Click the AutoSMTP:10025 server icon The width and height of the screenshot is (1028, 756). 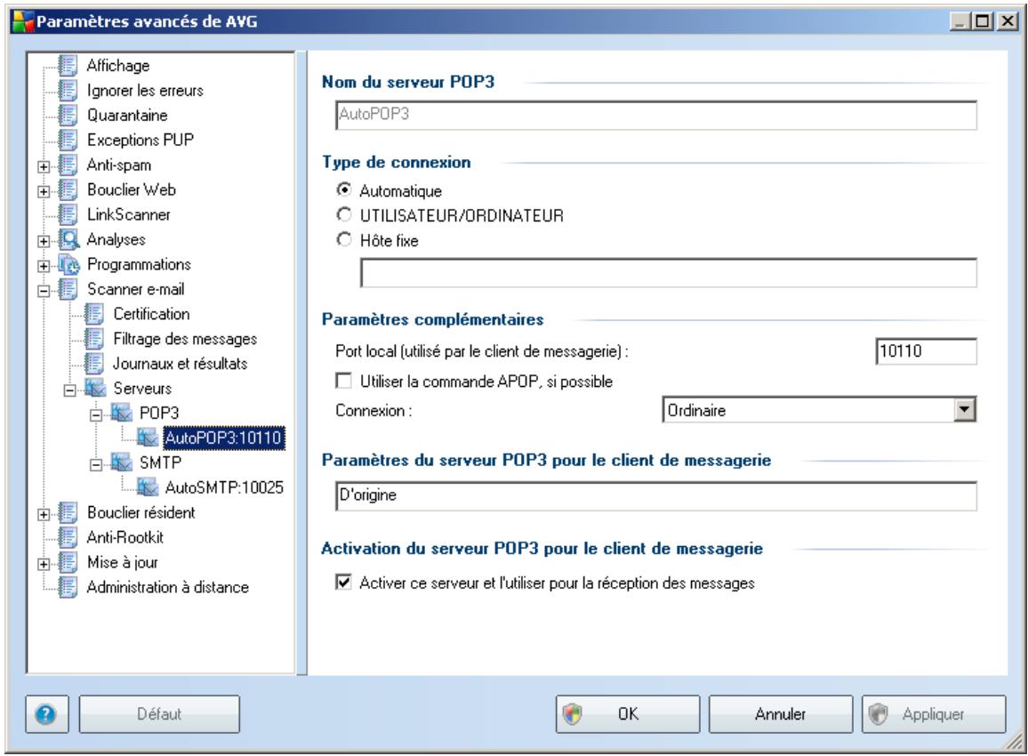click(x=149, y=488)
